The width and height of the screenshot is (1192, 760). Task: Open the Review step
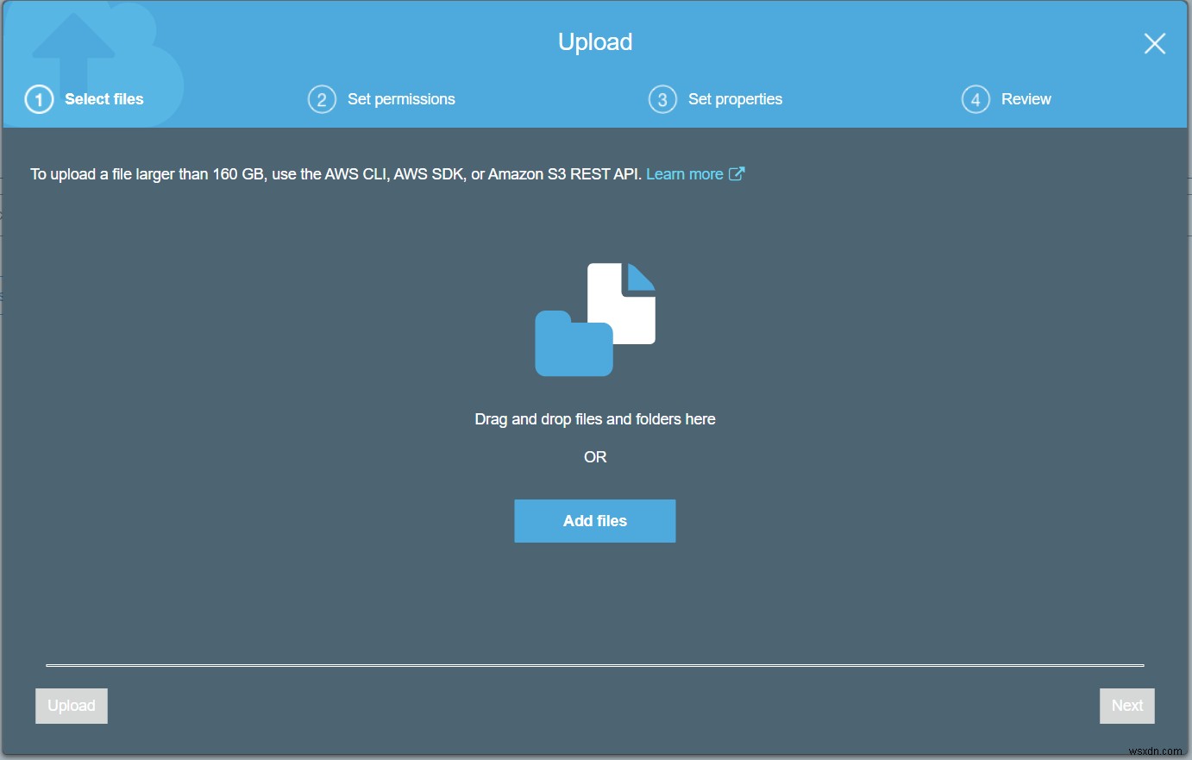(x=1026, y=99)
